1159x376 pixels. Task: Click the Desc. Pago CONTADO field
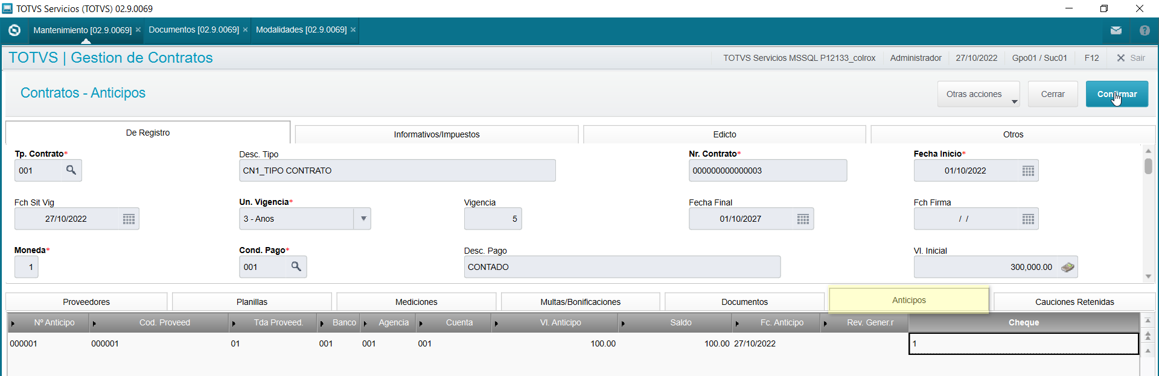tap(622, 267)
